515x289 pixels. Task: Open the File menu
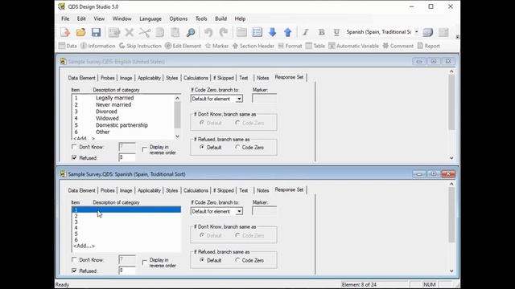pos(65,18)
